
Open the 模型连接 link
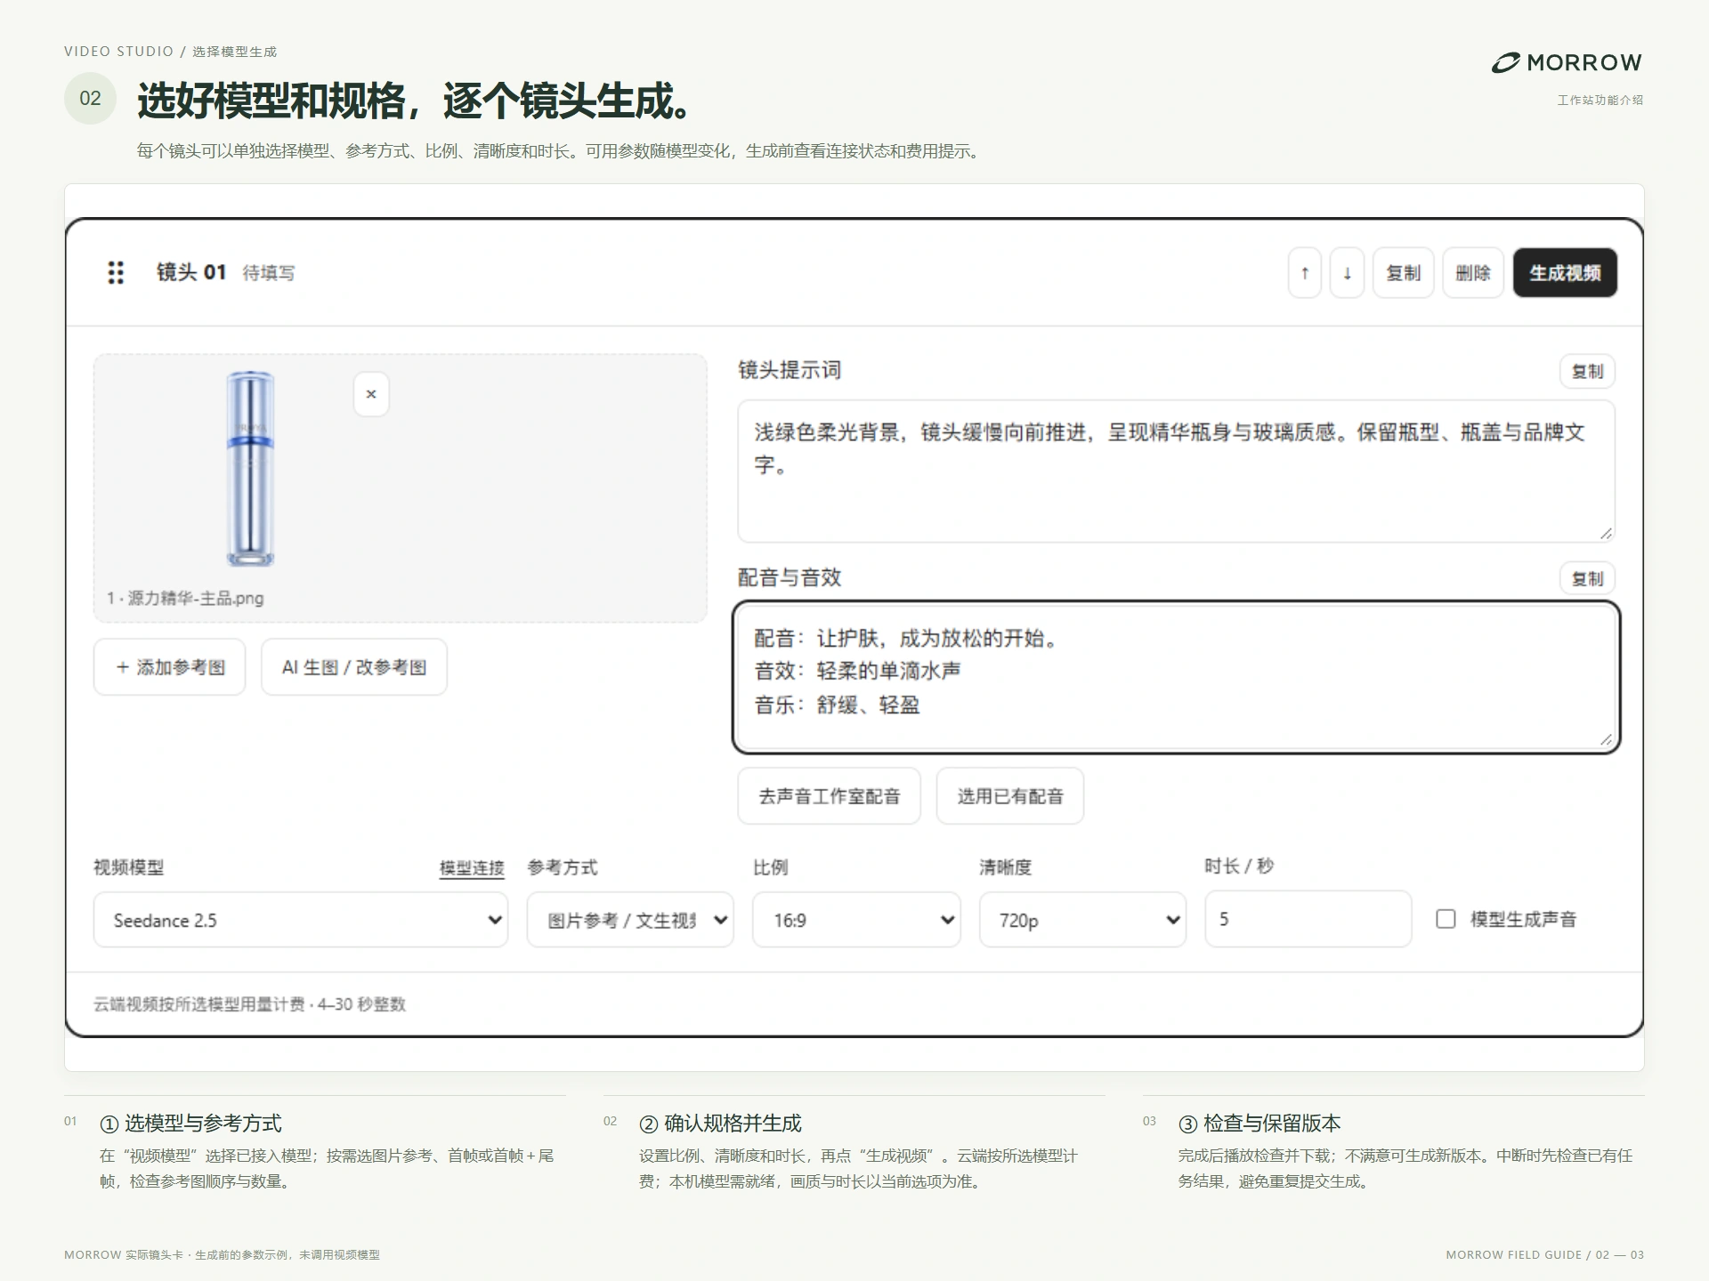pyautogui.click(x=472, y=868)
